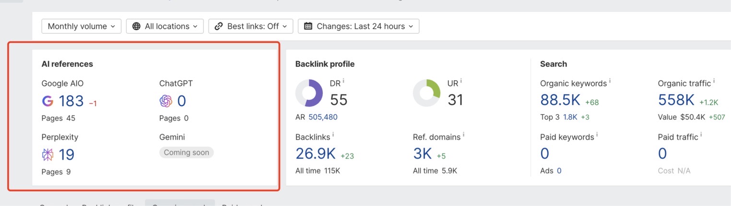This screenshot has width=731, height=206.
Task: Click the Ref. domains info icon
Action: [464, 135]
